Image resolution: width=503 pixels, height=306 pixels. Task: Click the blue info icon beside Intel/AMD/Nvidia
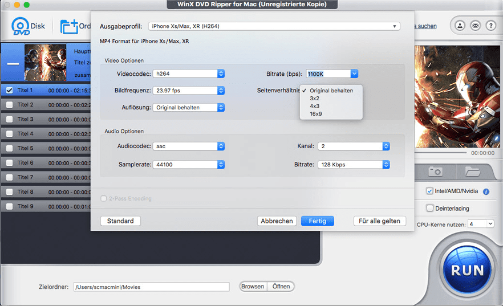[486, 191]
